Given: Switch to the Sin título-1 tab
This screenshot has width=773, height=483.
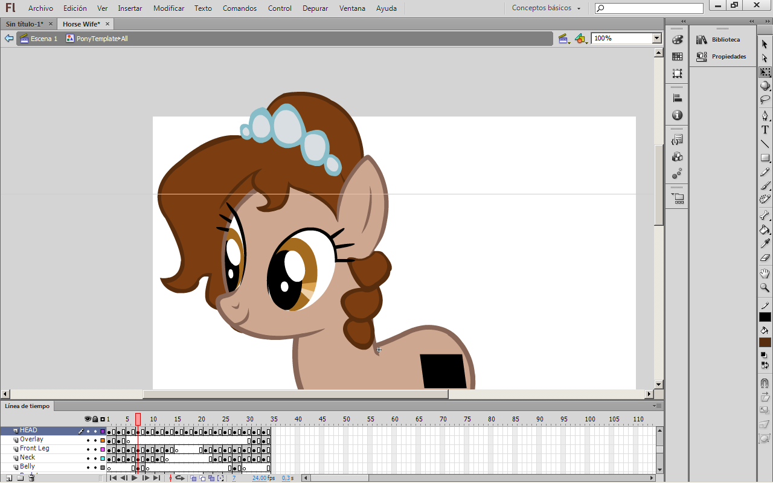Looking at the screenshot, I should click(x=25, y=24).
